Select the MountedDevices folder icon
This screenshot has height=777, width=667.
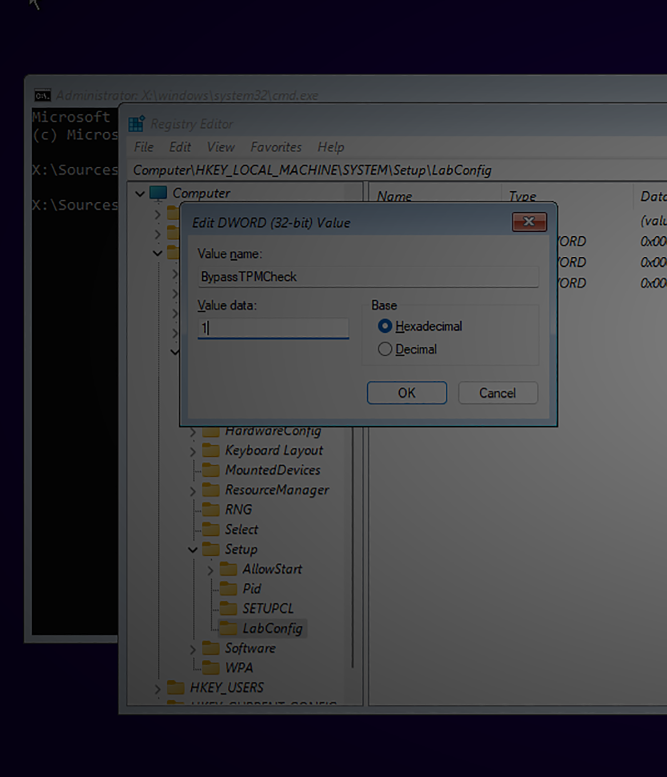[x=211, y=470]
